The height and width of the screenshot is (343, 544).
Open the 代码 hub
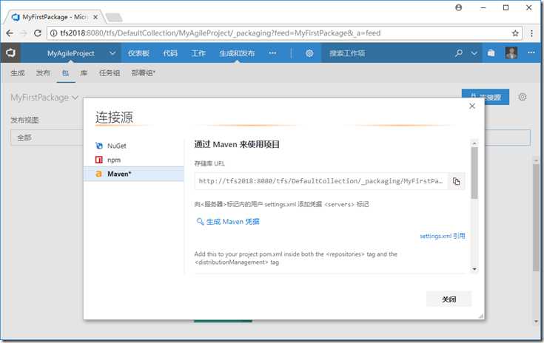pos(170,53)
